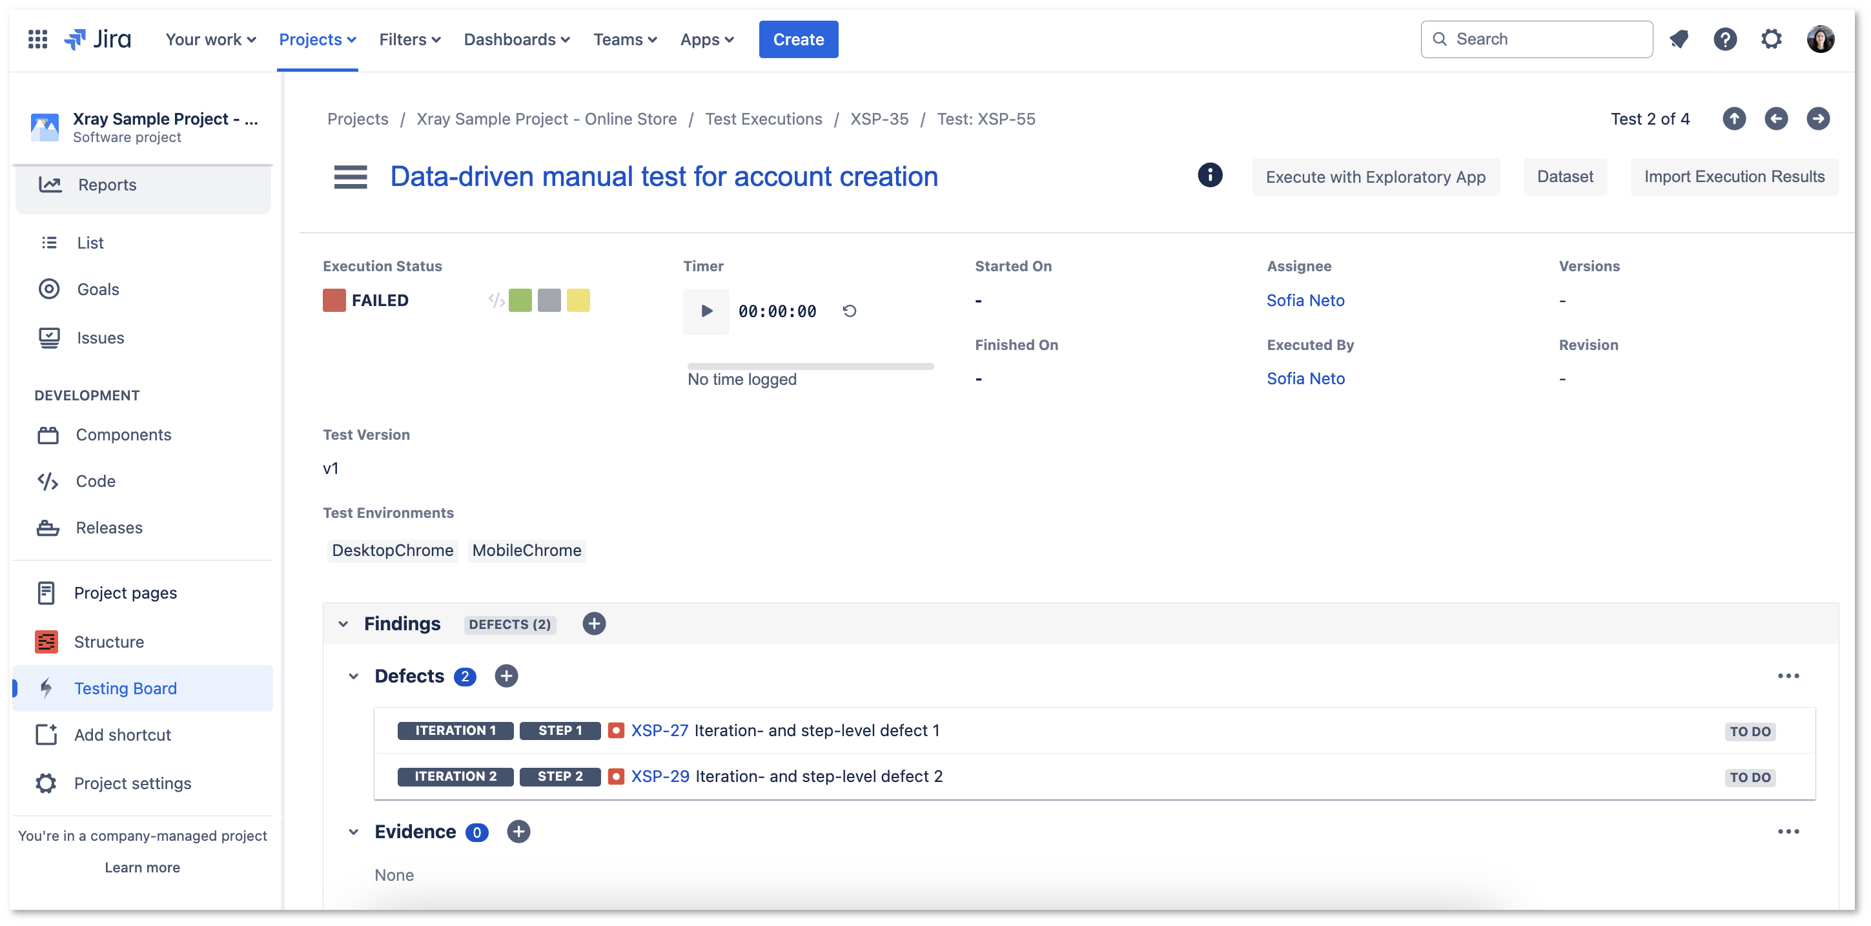Click the Jira logo
1871x926 pixels.
tap(97, 39)
